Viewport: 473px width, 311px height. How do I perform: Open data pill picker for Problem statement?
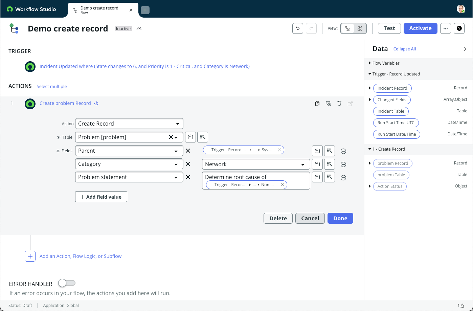pos(330,177)
